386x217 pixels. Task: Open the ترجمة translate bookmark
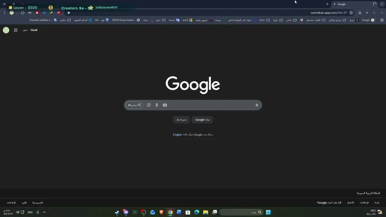(x=174, y=20)
